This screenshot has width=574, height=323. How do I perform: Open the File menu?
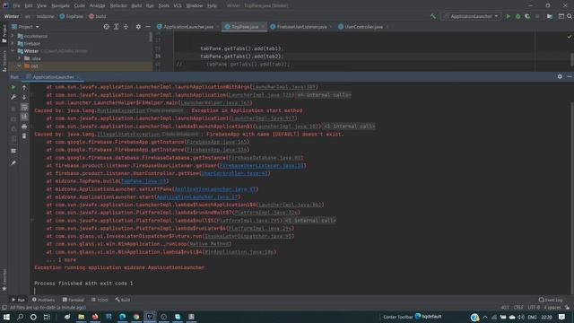tap(16, 5)
